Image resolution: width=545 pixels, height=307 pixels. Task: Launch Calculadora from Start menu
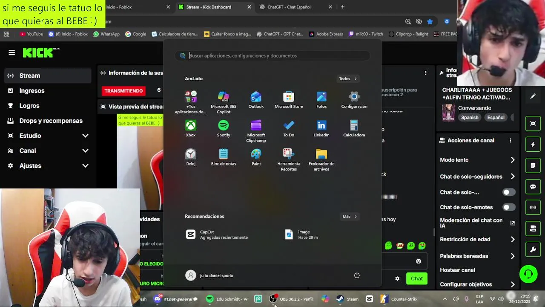pos(354,129)
